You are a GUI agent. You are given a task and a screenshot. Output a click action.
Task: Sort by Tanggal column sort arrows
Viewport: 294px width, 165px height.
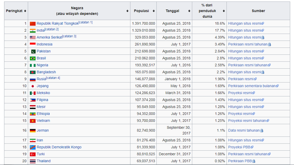[x=189, y=11]
